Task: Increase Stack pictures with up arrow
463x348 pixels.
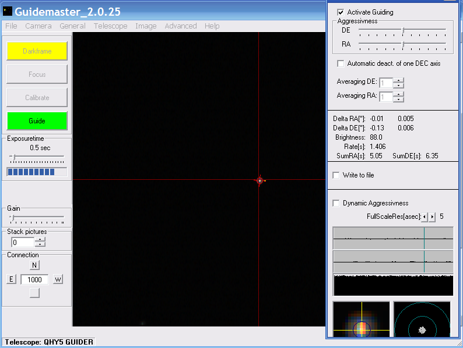Action: (40, 240)
